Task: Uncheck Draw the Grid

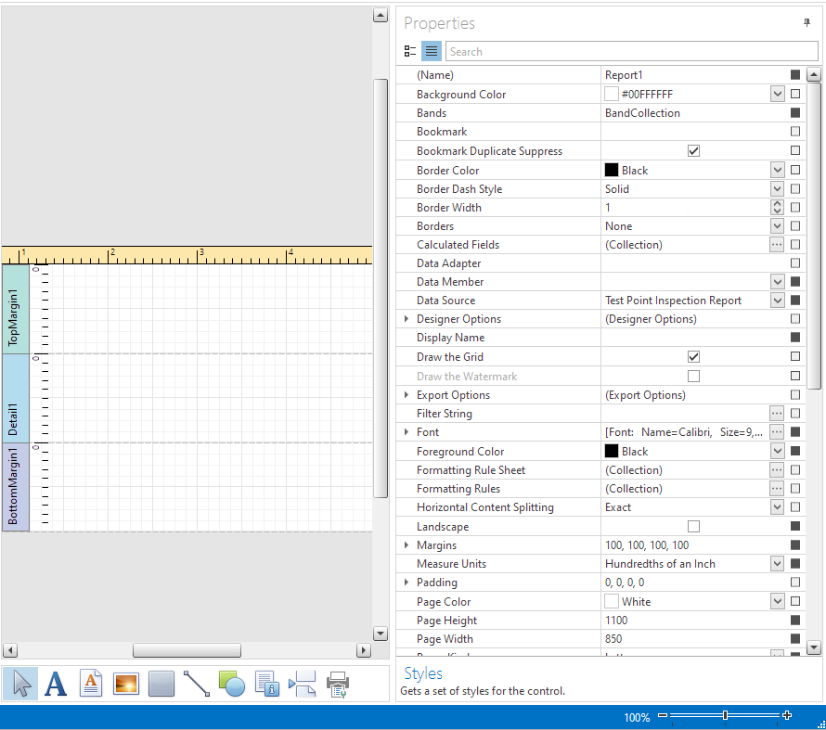Action: [x=693, y=356]
